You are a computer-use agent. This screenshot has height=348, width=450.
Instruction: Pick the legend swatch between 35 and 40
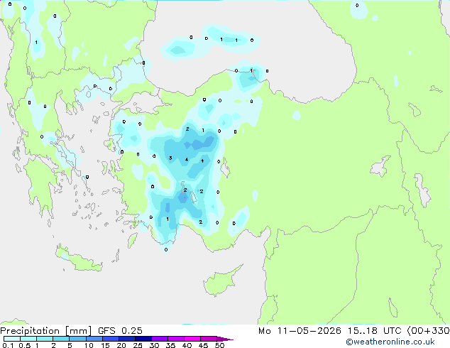(176, 339)
